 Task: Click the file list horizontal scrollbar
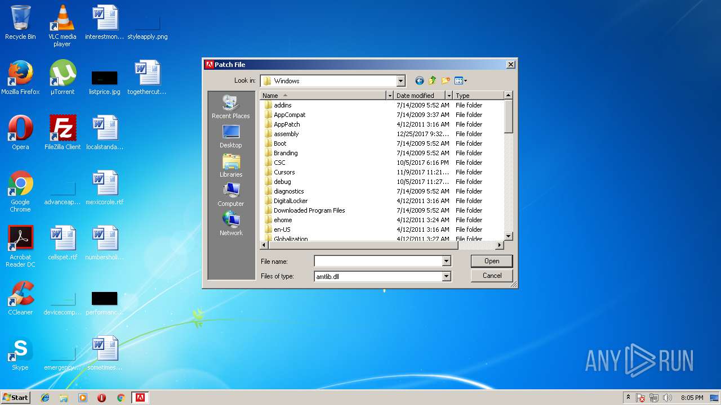click(363, 245)
